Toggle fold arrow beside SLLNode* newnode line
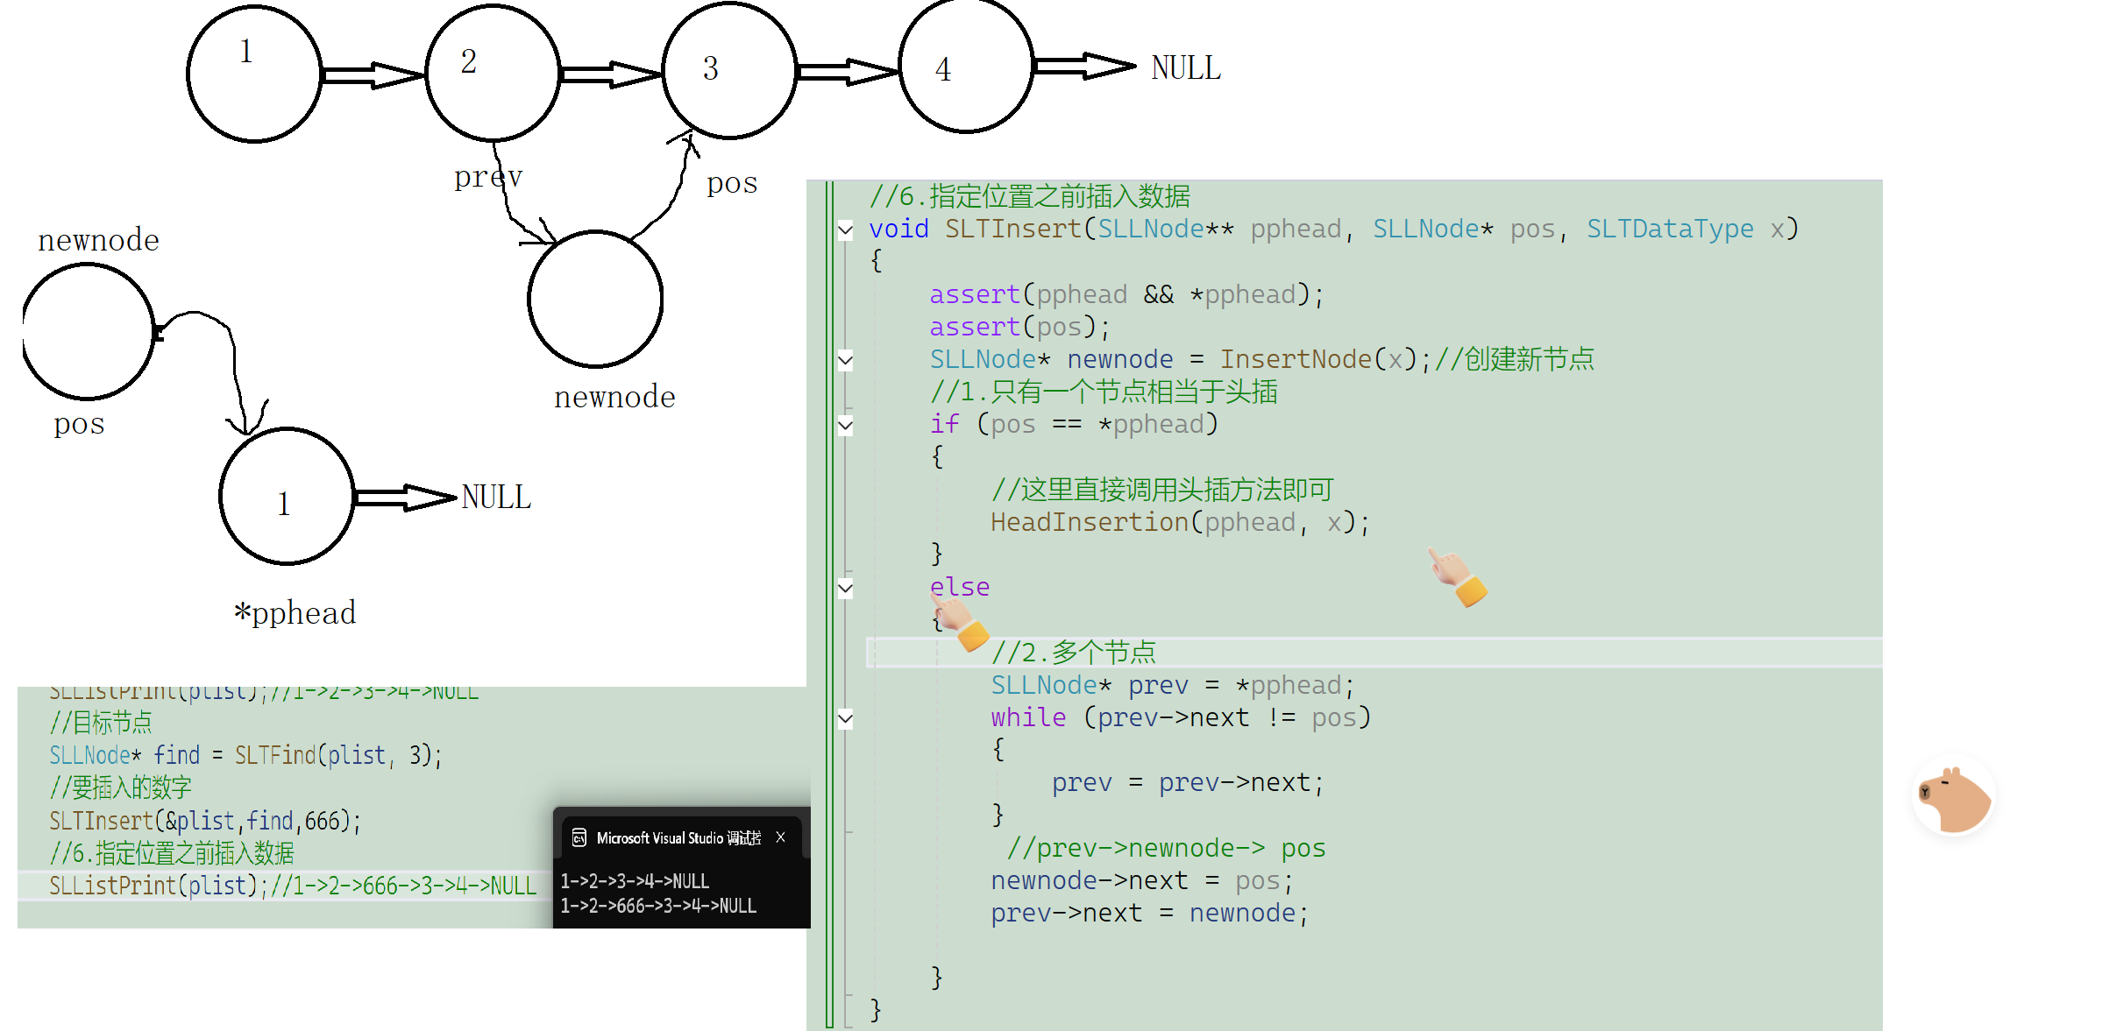Image resolution: width=2116 pixels, height=1031 pixels. click(845, 360)
